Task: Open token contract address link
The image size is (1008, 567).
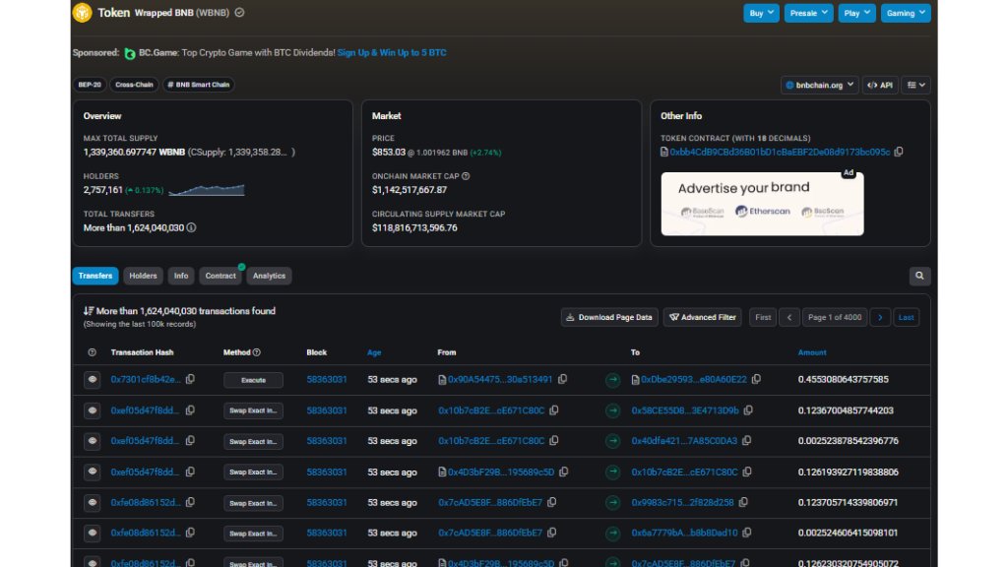Action: [780, 152]
